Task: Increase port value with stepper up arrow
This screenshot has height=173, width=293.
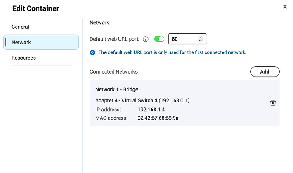Action: click(200, 38)
